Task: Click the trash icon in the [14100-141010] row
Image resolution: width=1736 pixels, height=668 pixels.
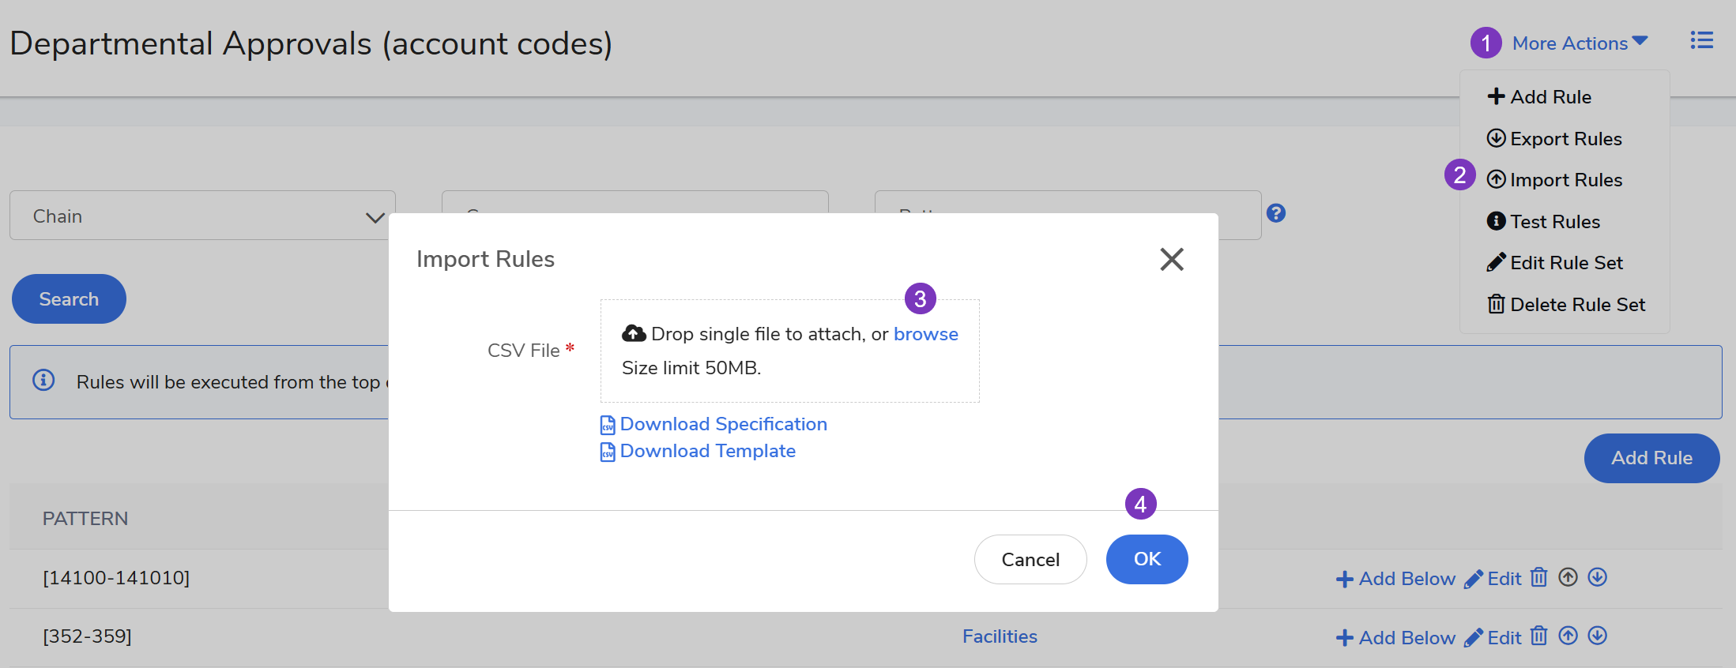Action: coord(1538,577)
